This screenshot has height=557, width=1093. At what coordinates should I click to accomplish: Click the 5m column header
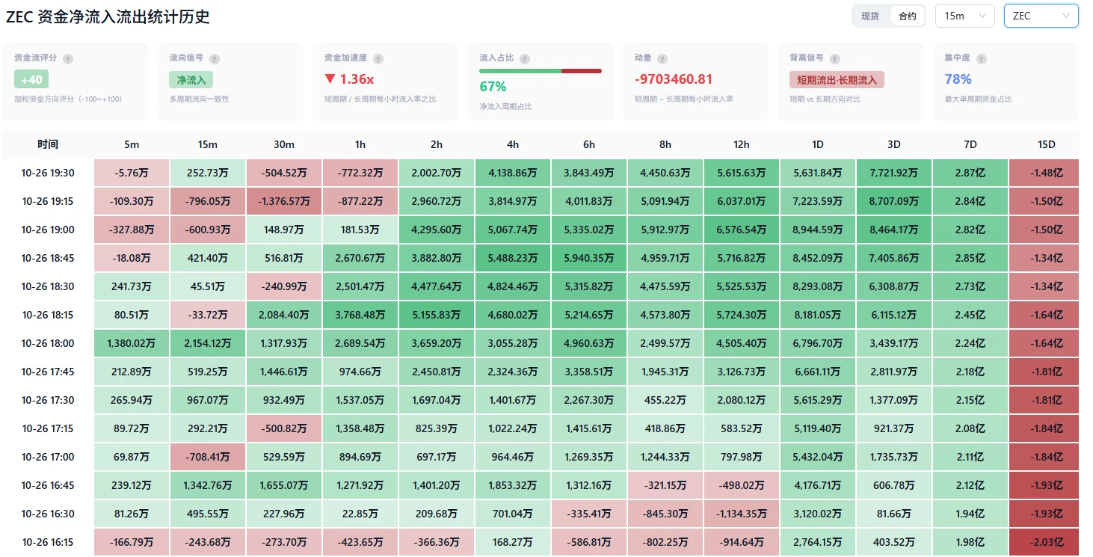coord(132,144)
